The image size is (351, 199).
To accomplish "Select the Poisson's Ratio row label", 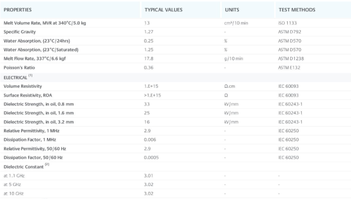I will (x=19, y=68).
